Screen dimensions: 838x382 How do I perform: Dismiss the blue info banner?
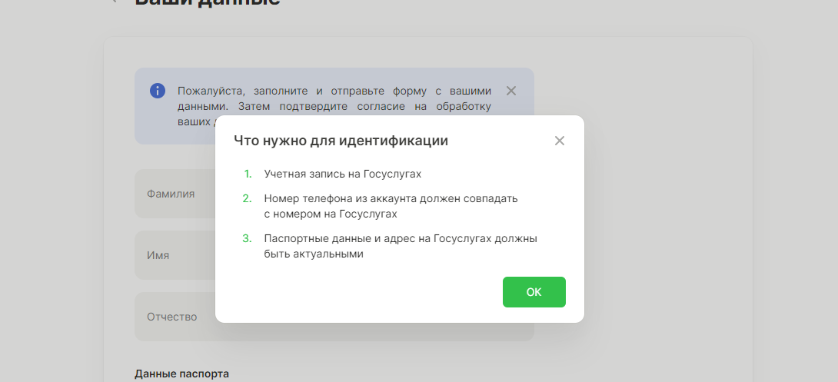511,91
